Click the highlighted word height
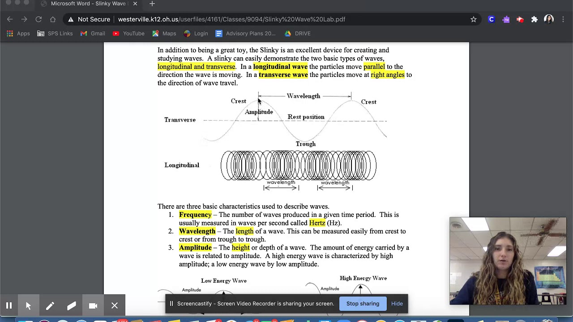The image size is (573, 322). click(241, 248)
